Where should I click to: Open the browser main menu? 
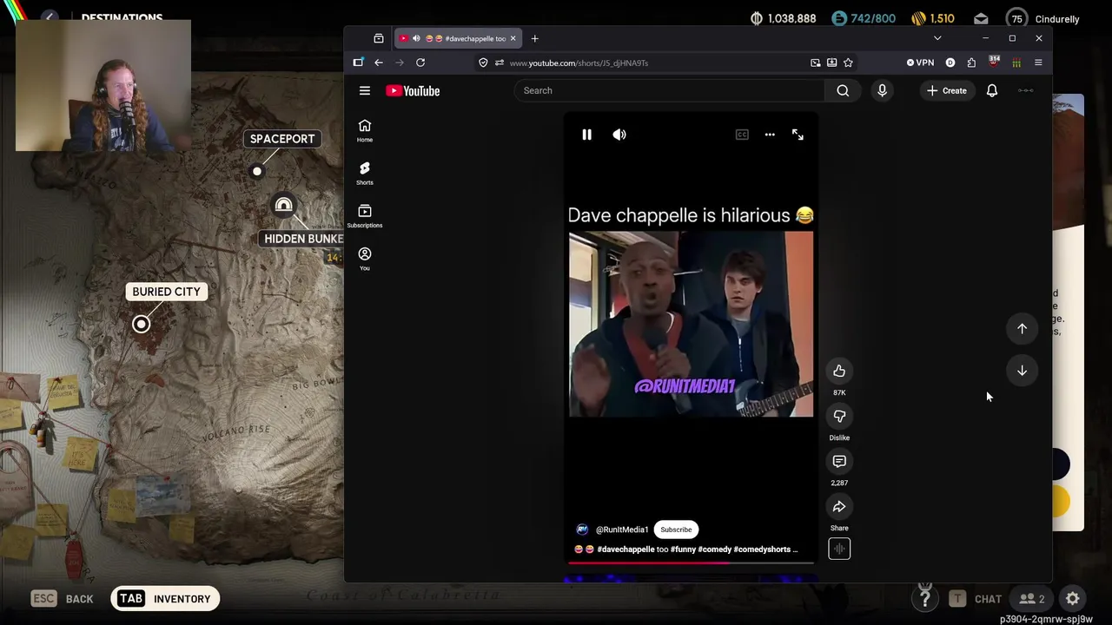click(x=1038, y=62)
